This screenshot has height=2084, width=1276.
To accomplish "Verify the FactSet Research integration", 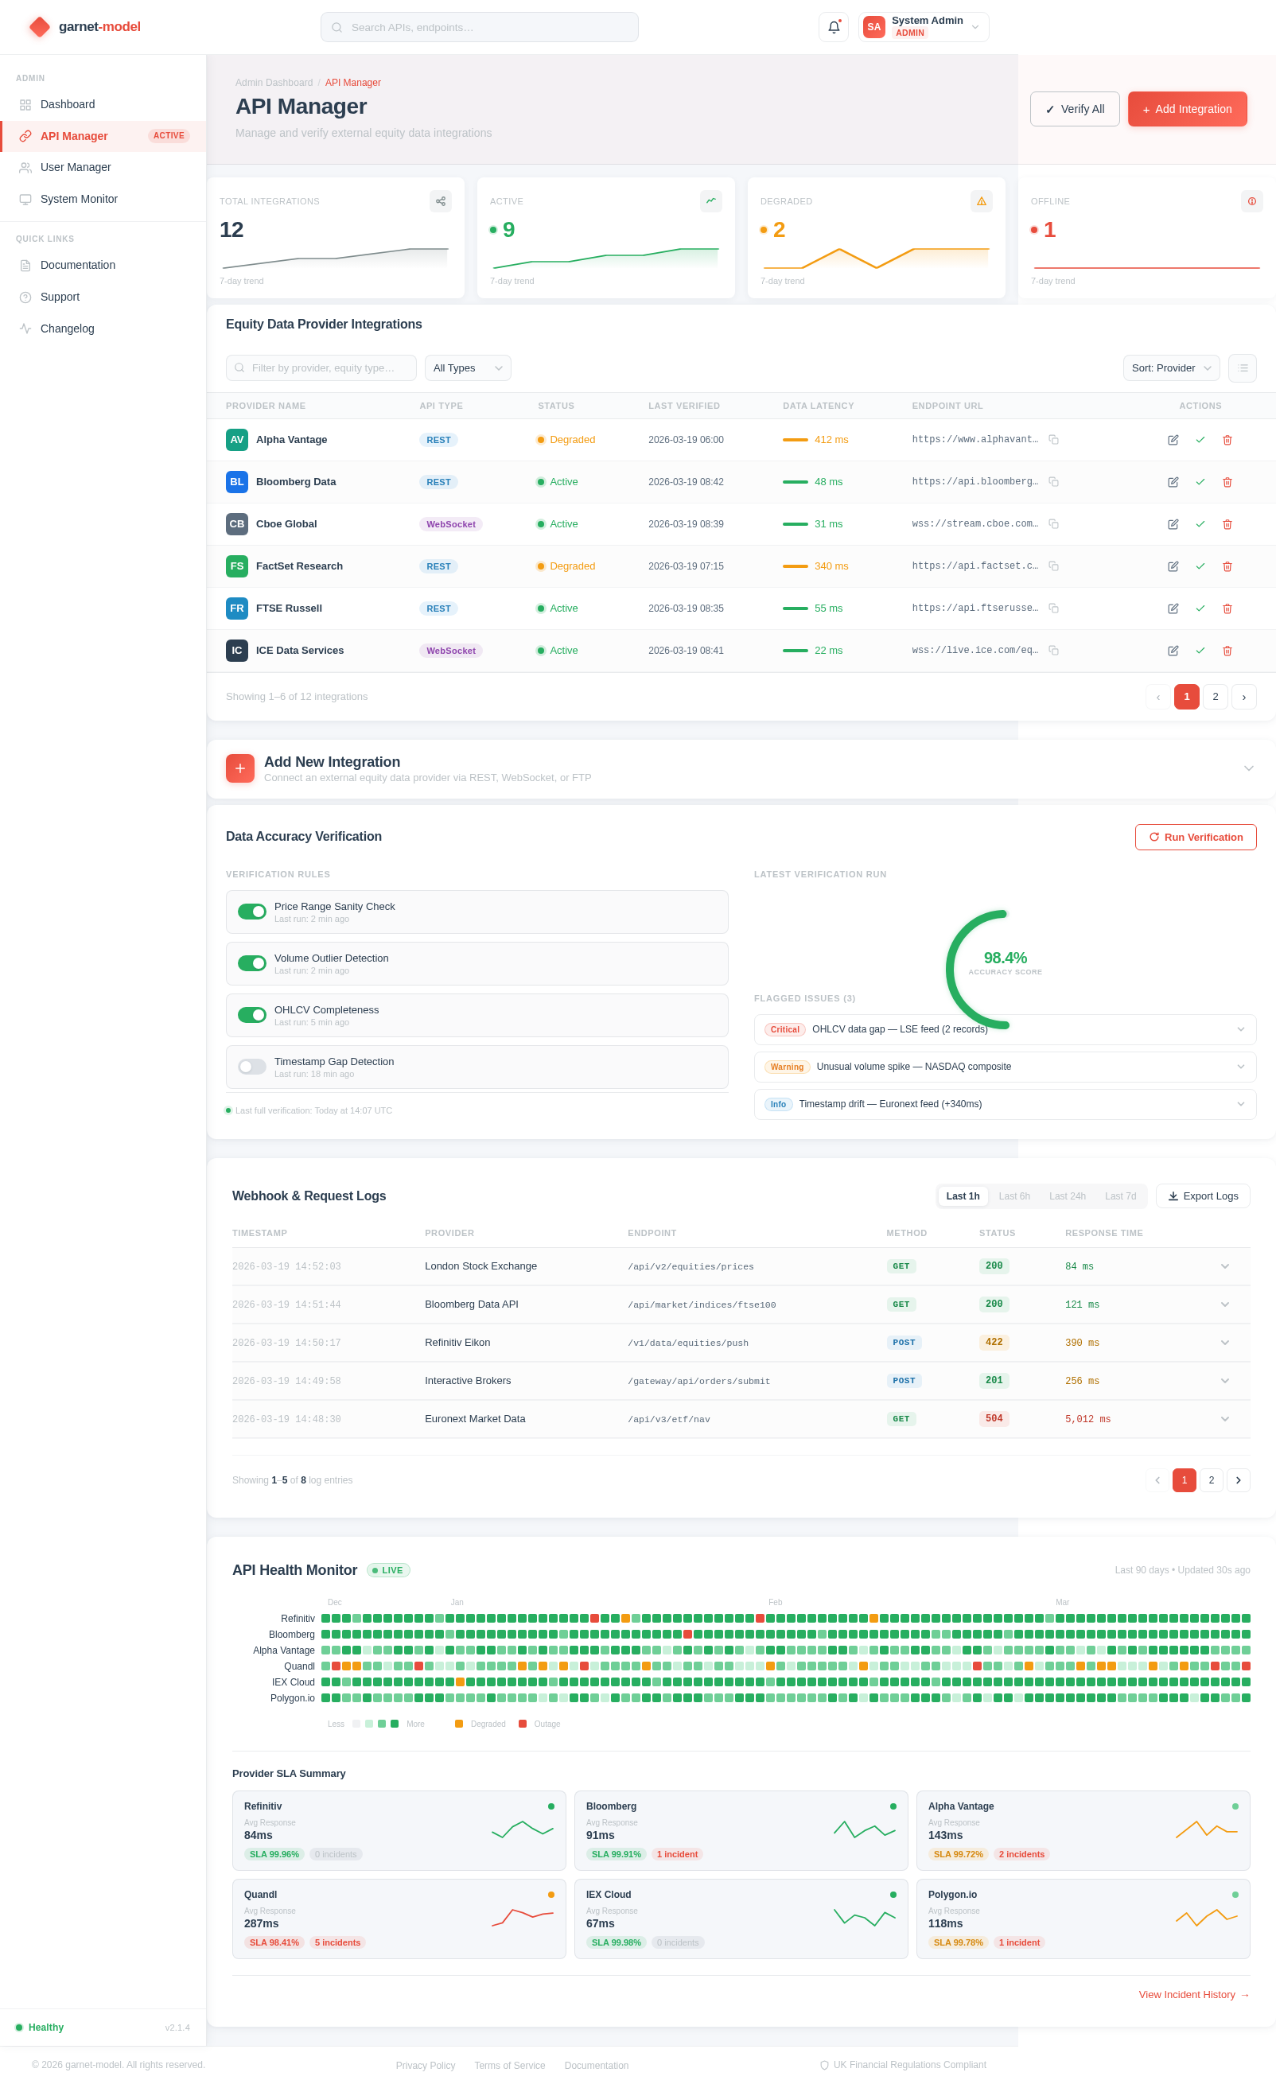I will [1200, 566].
